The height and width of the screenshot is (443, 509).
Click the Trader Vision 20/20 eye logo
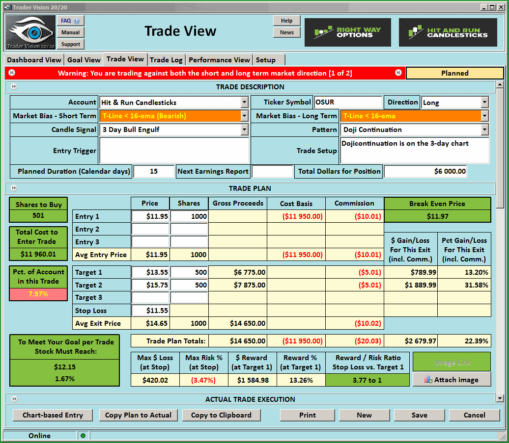(30, 32)
